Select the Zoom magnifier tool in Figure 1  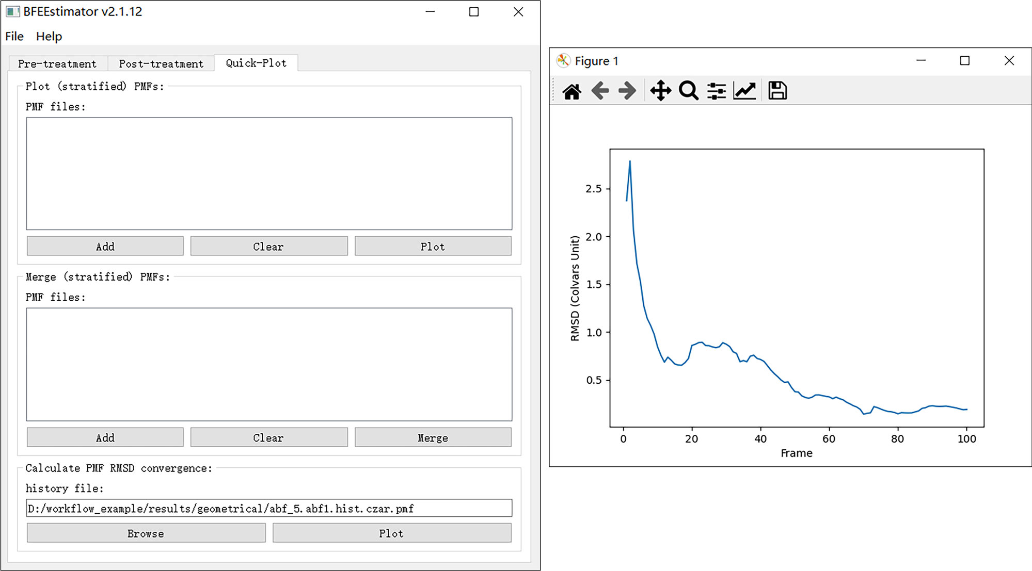point(688,91)
